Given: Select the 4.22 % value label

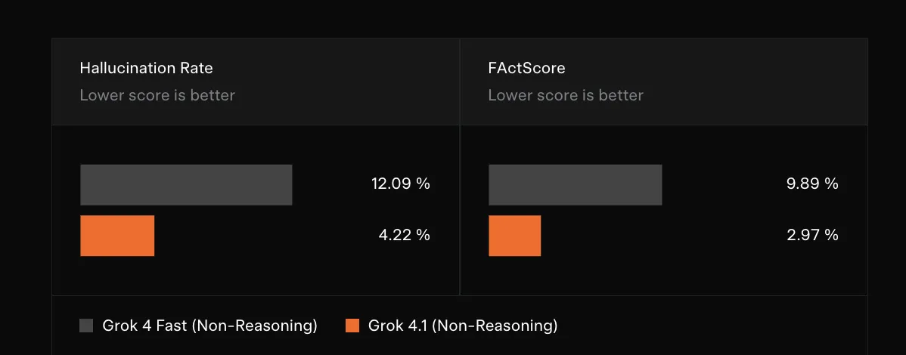Looking at the screenshot, I should pyautogui.click(x=404, y=235).
